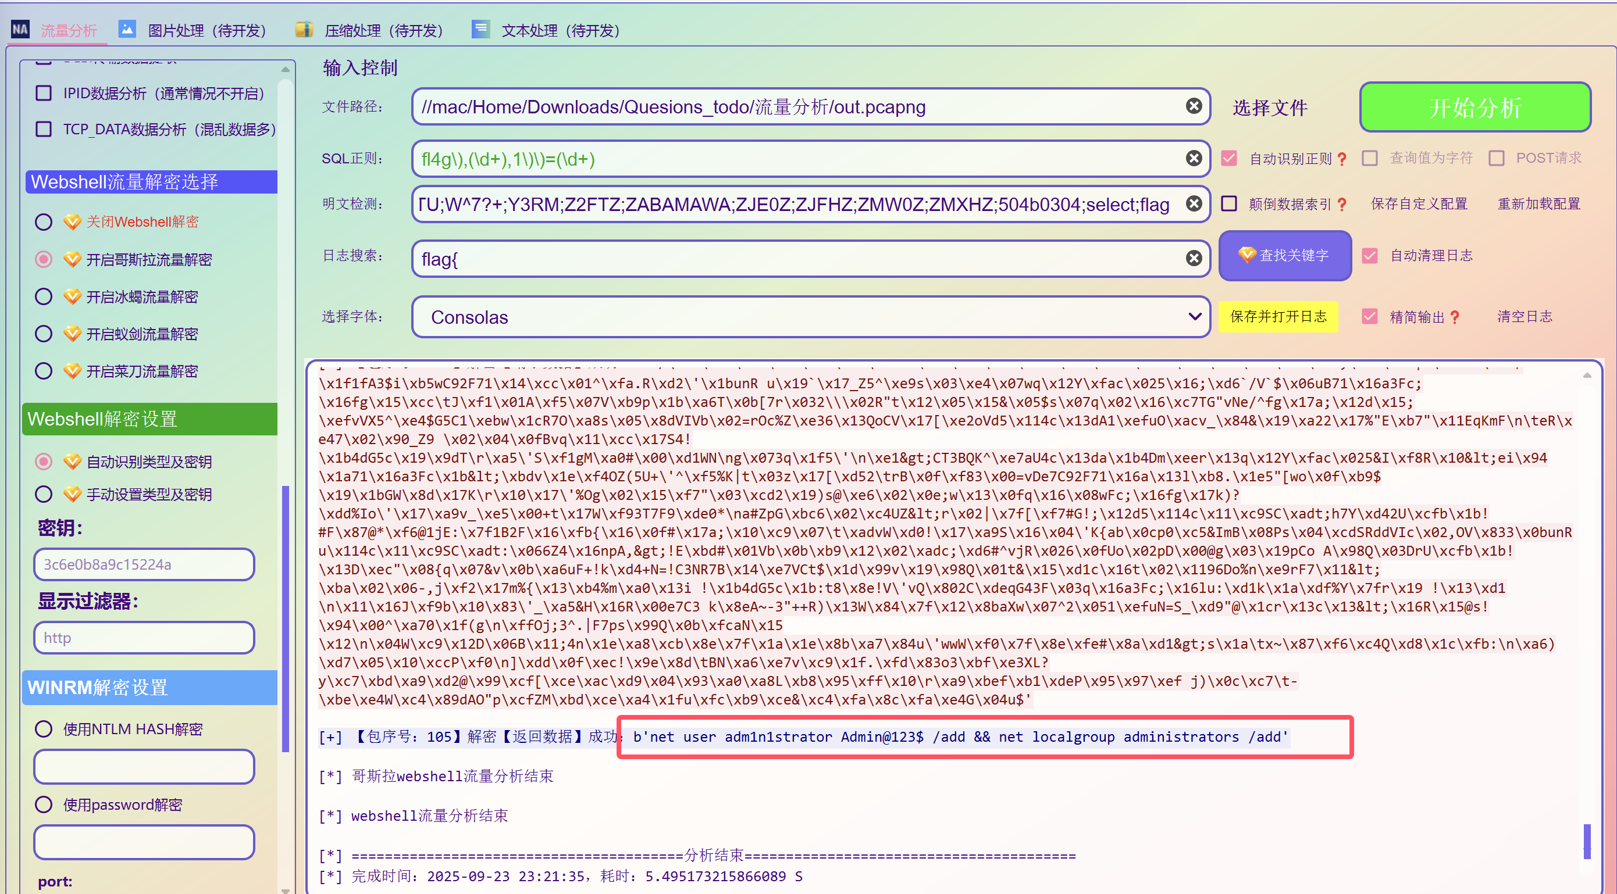Switch to 文本处理 tab
Screen dimensions: 1617x894
point(560,30)
